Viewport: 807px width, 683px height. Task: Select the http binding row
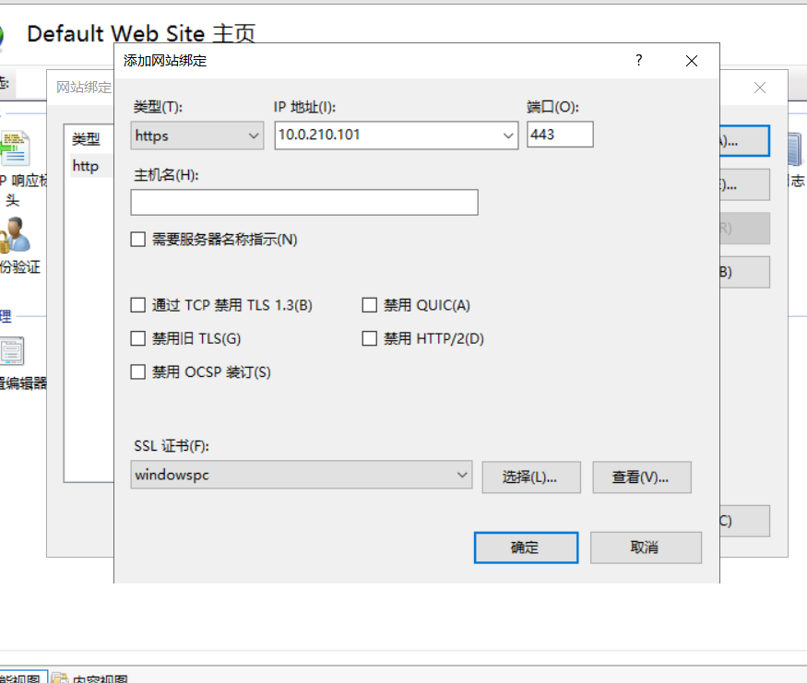[x=86, y=167]
